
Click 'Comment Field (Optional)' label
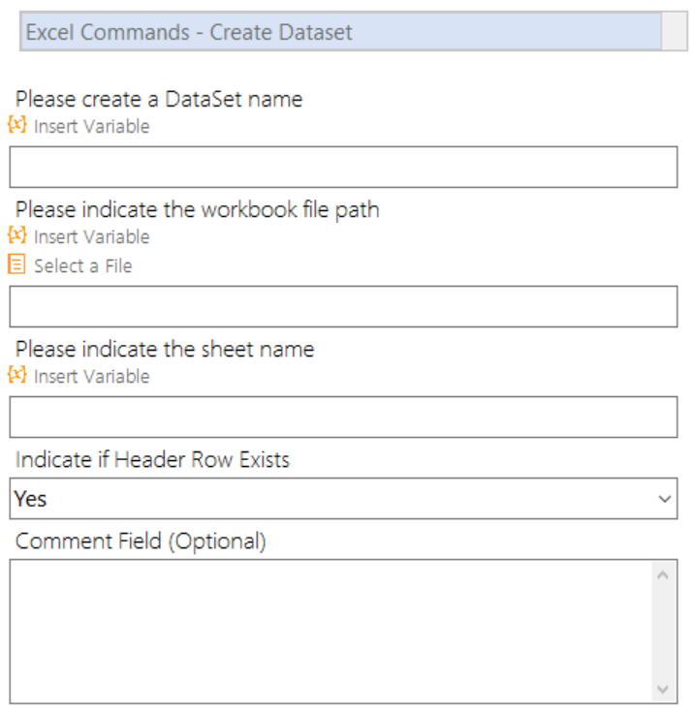[141, 541]
